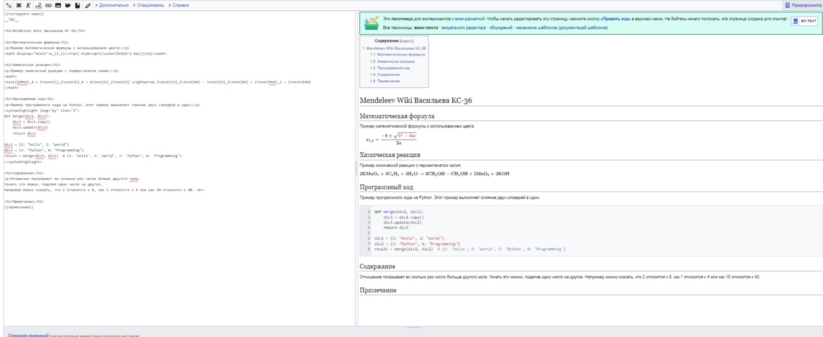Click «Править код» bold link

[x=615, y=19]
